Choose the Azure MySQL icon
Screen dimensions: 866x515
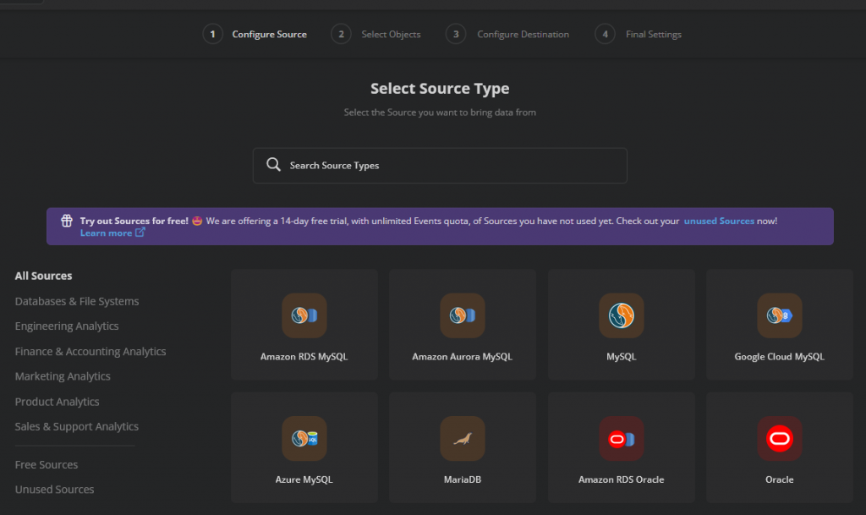(304, 439)
